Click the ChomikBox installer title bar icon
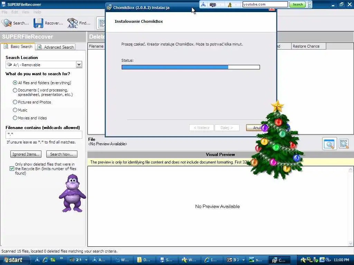 (x=109, y=8)
